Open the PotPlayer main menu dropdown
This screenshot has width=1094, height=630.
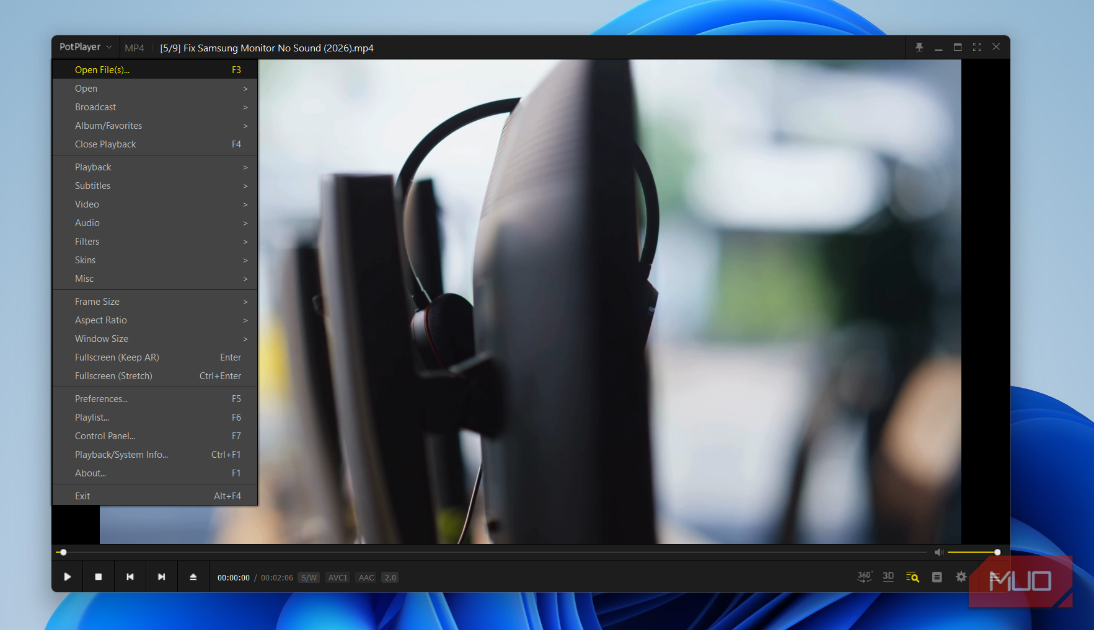pyautogui.click(x=86, y=47)
